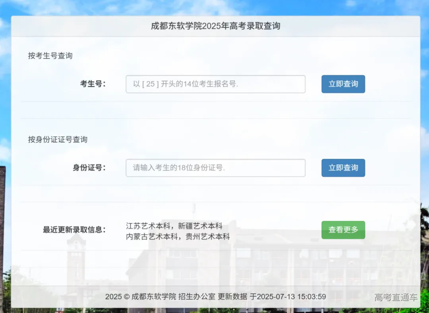Click the 按考生号查询 section label
This screenshot has height=313, width=429.
tap(50, 56)
